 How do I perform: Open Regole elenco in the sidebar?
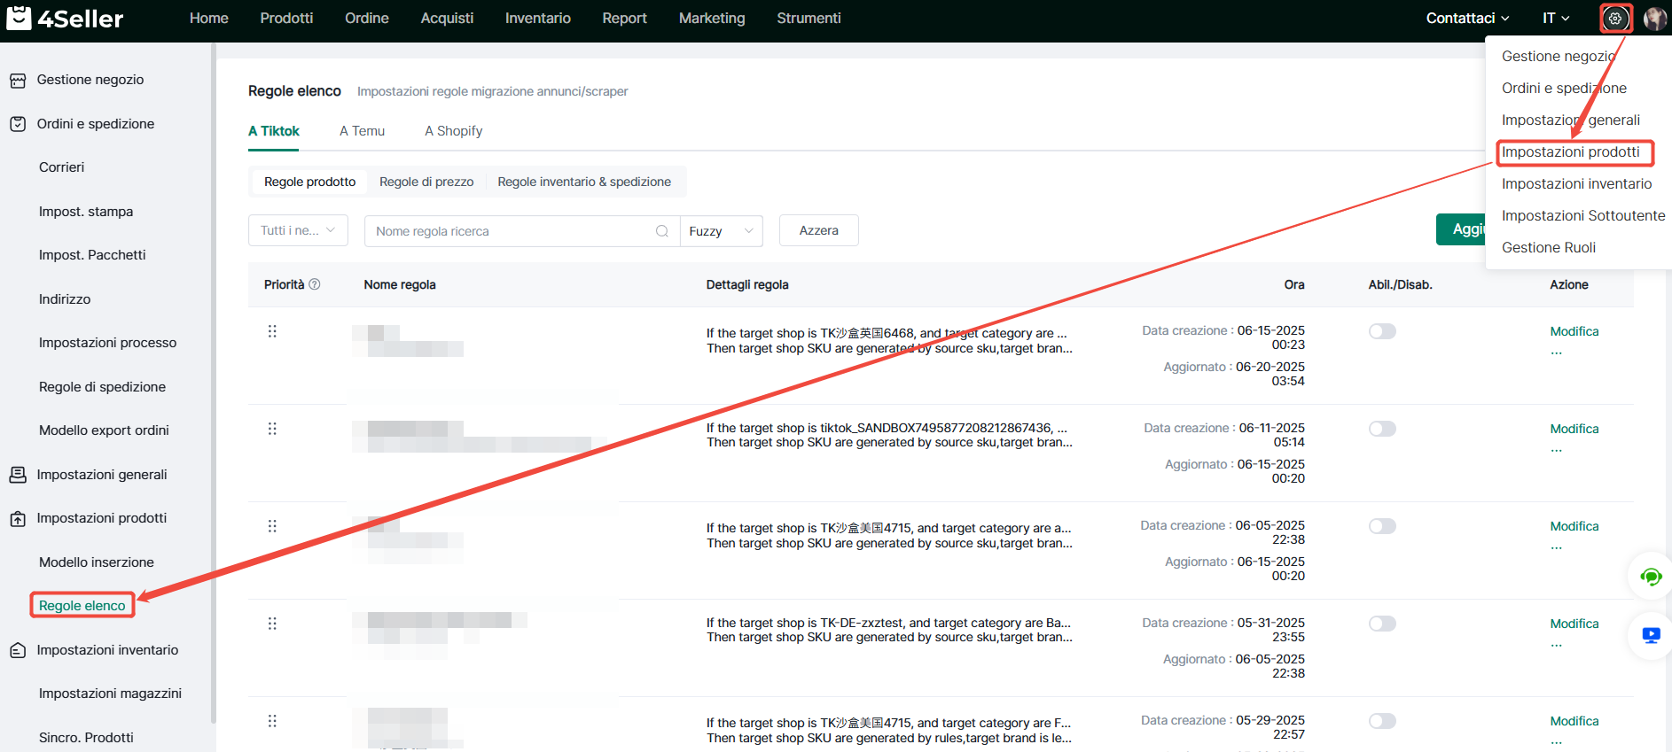point(82,606)
